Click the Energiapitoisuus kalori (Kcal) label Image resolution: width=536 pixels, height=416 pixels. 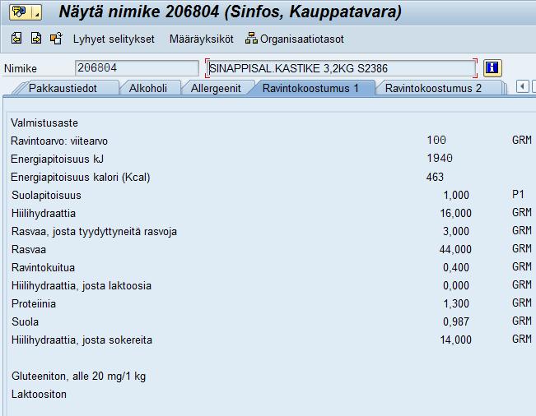81,177
